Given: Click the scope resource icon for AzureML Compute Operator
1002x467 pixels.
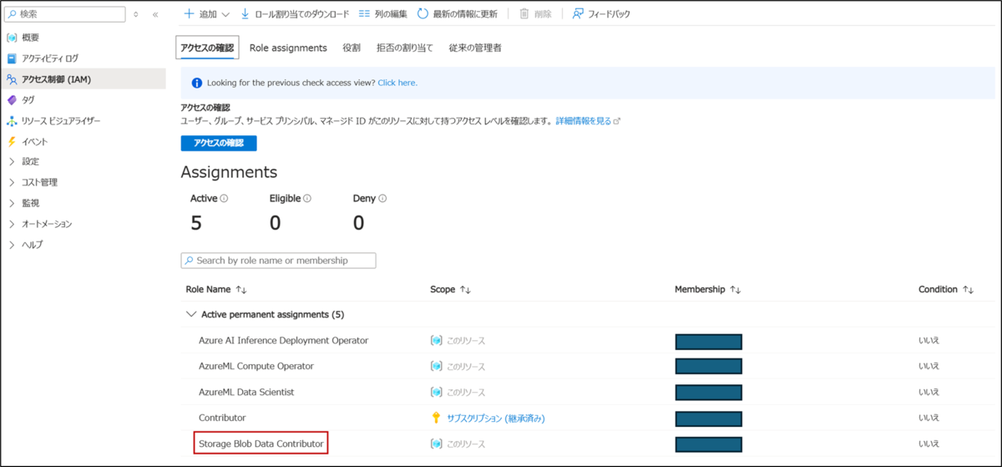Looking at the screenshot, I should [436, 366].
